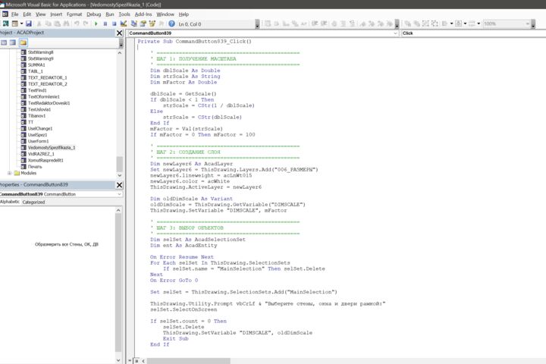Viewport: 546px width, 364px height.
Task: Open the Run menu
Action: tap(110, 14)
